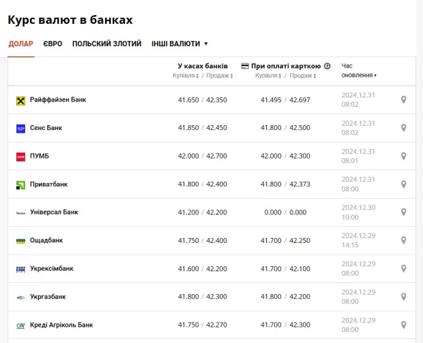Sort table by Час оновлення

tap(359, 75)
